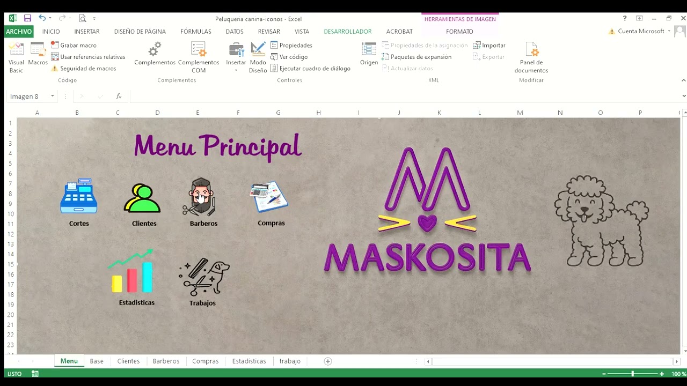
Task: Open the Macros dialog
Action: coord(38,55)
